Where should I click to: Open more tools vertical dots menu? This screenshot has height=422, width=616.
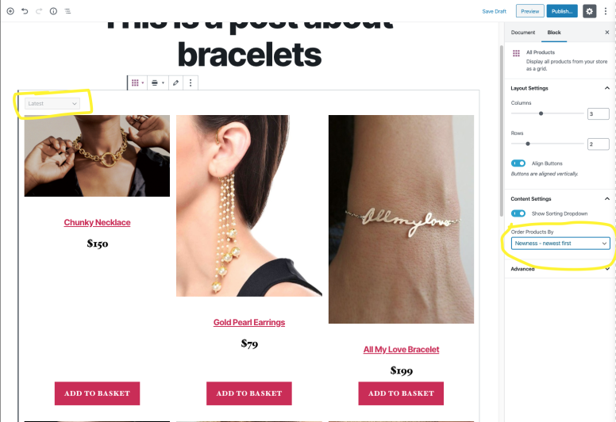[x=606, y=11]
